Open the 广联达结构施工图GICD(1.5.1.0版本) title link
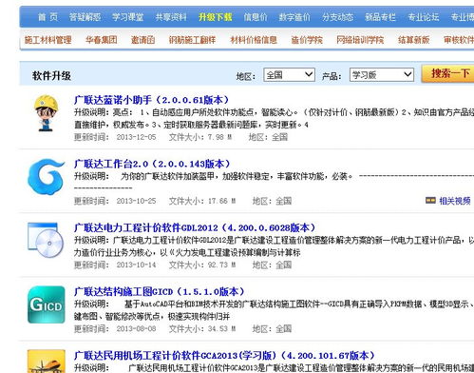This screenshot has width=474, height=373. tap(160, 291)
